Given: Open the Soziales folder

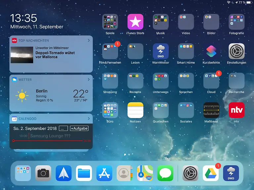Looking at the screenshot, I should tap(186, 110).
